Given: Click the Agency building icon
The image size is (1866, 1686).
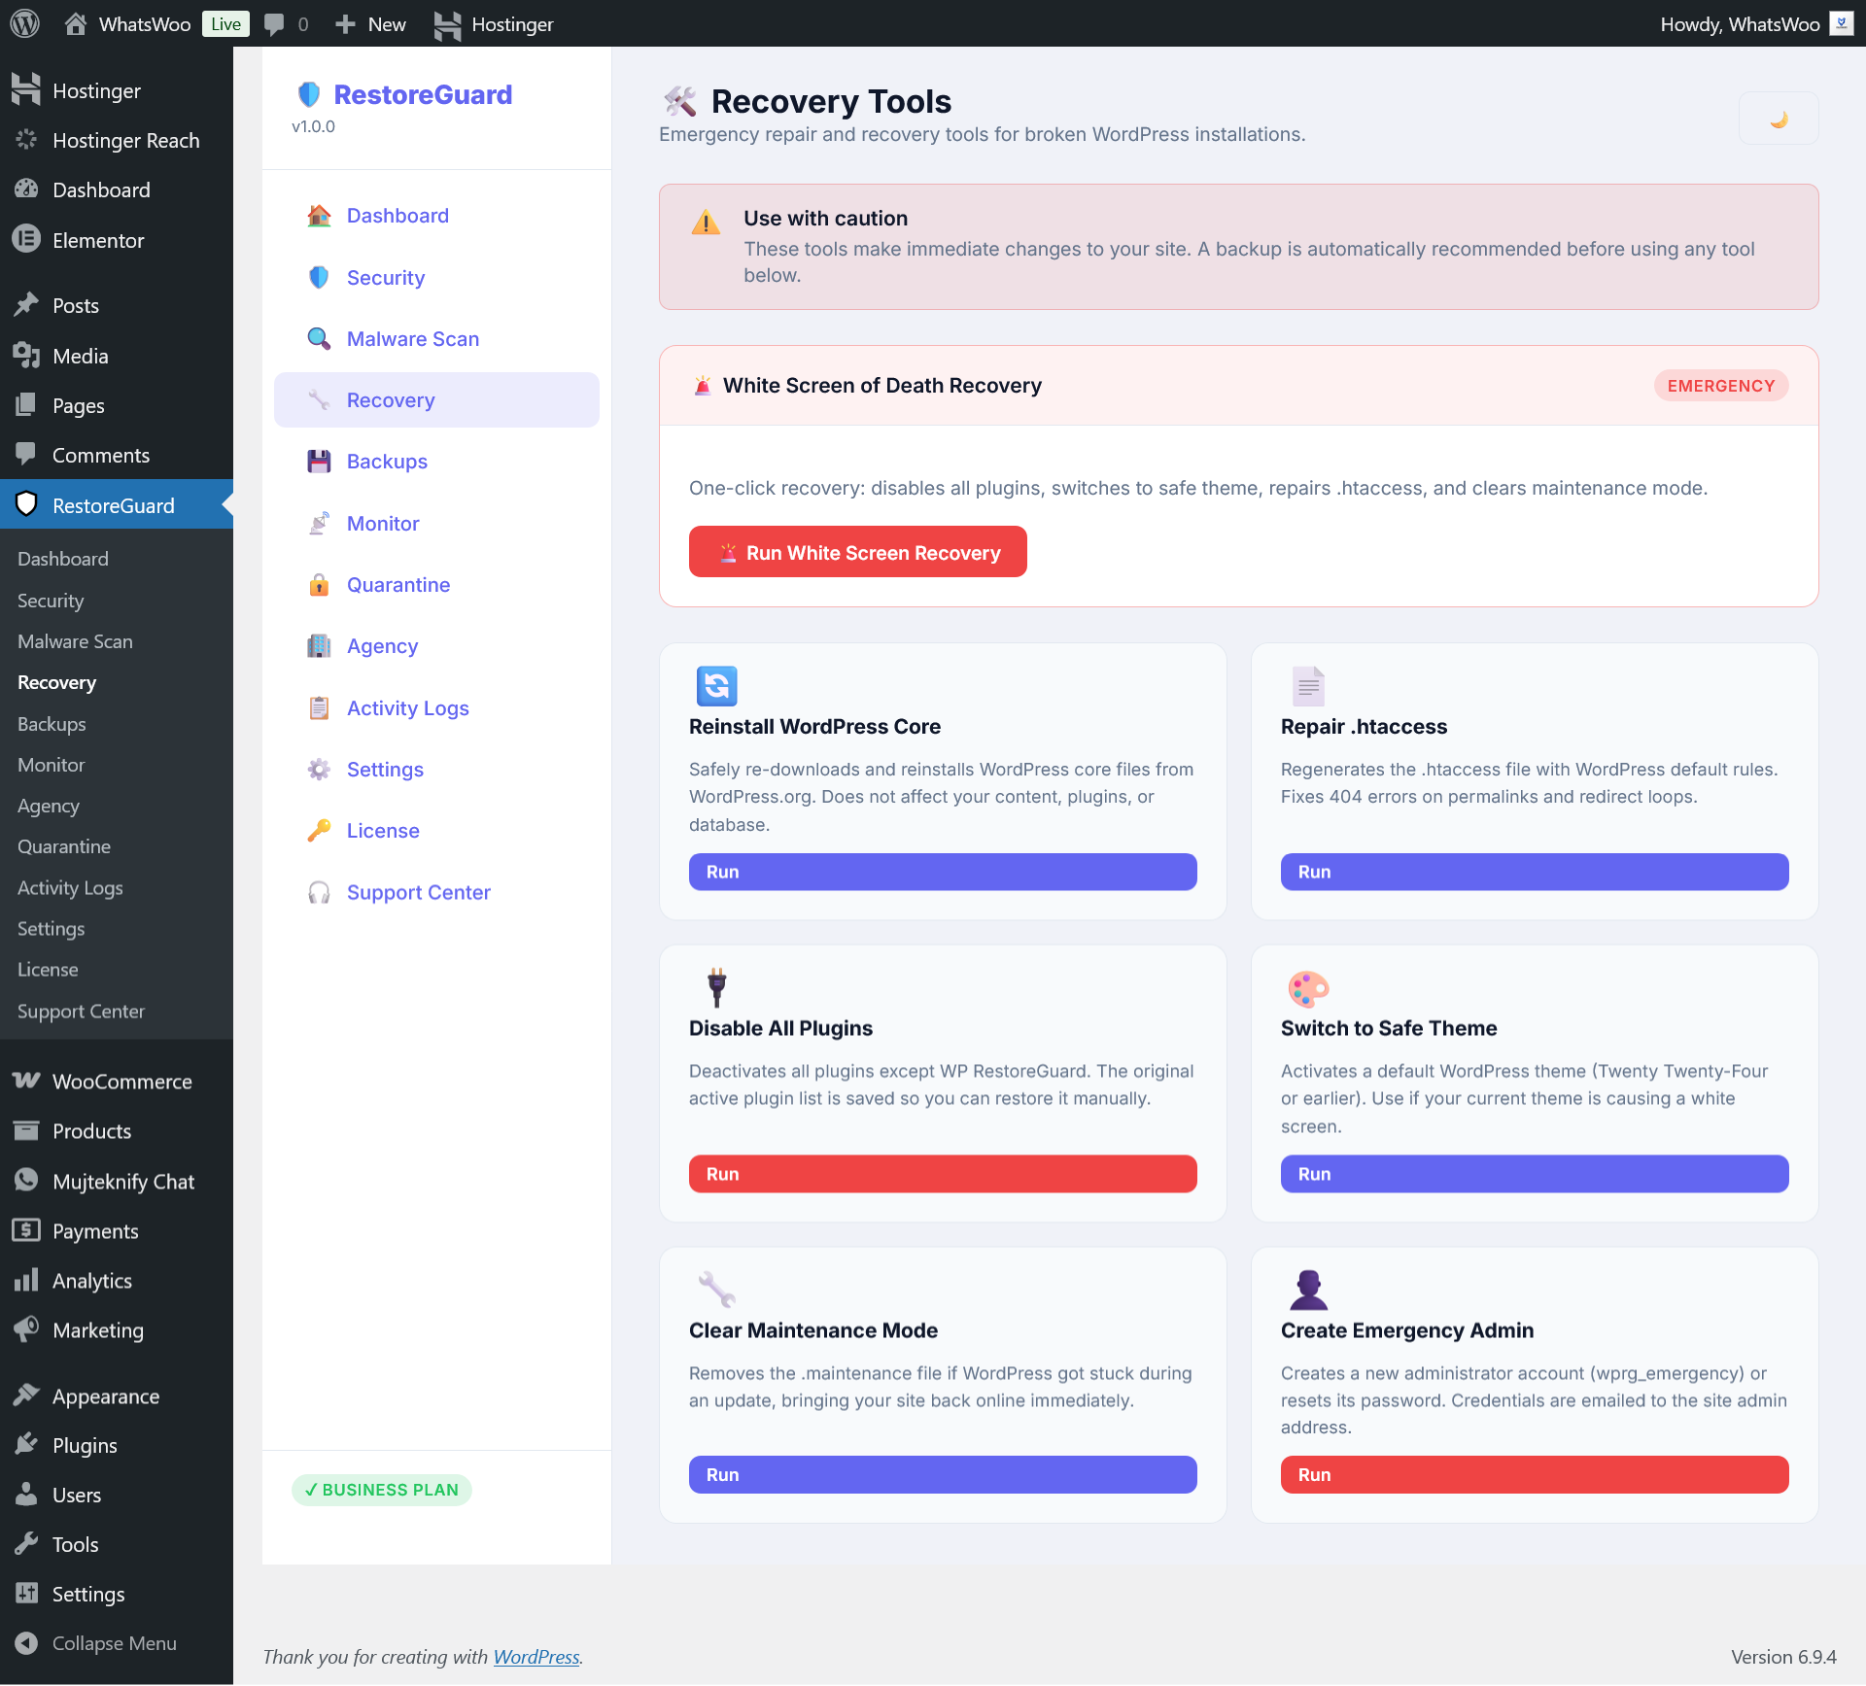Looking at the screenshot, I should point(319,646).
